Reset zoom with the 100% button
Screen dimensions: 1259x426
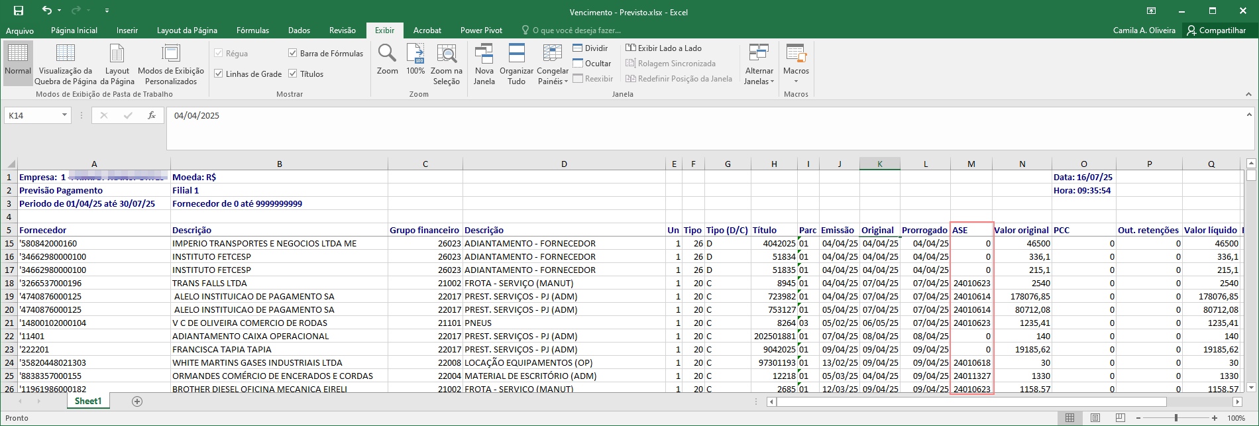pos(415,60)
